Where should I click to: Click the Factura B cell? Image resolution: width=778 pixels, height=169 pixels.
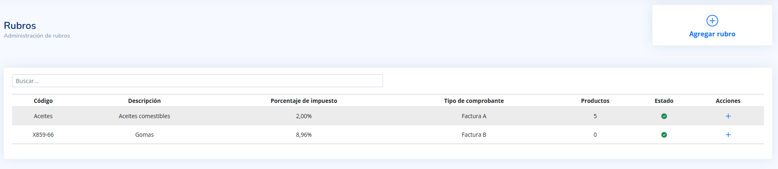point(474,135)
